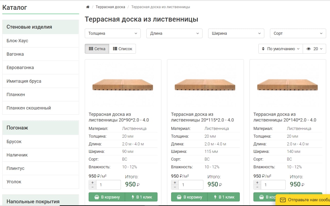Decrease quantity with minus for 20*115 board

click(175, 187)
